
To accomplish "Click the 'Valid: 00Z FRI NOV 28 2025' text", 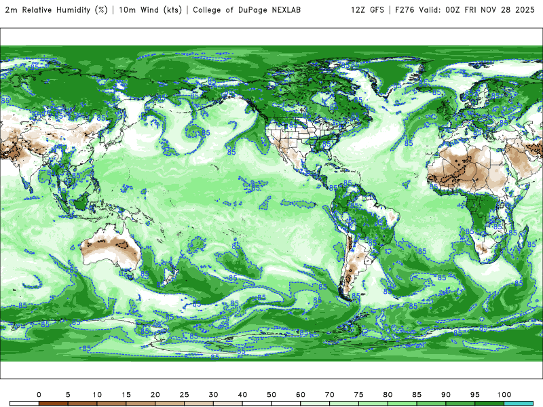I will (477, 10).
